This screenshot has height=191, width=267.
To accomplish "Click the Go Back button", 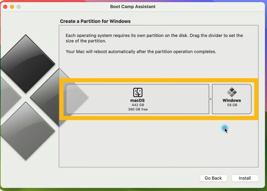I will (x=213, y=178).
